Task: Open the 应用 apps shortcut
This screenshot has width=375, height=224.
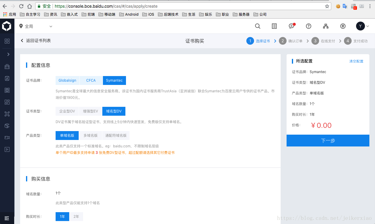Action: point(9,14)
